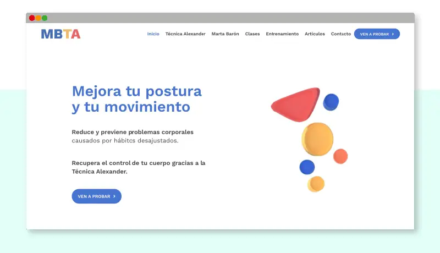The image size is (440, 253).
Task: Visit the Artículos page
Action: [315, 34]
